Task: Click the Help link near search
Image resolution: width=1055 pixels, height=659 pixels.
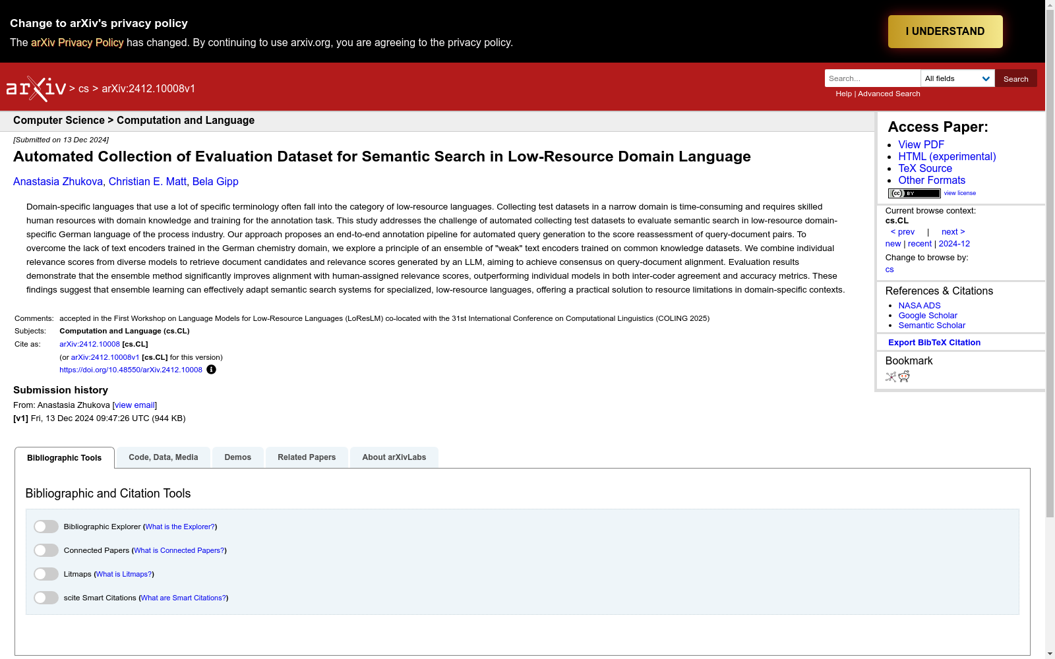Action: tap(843, 94)
